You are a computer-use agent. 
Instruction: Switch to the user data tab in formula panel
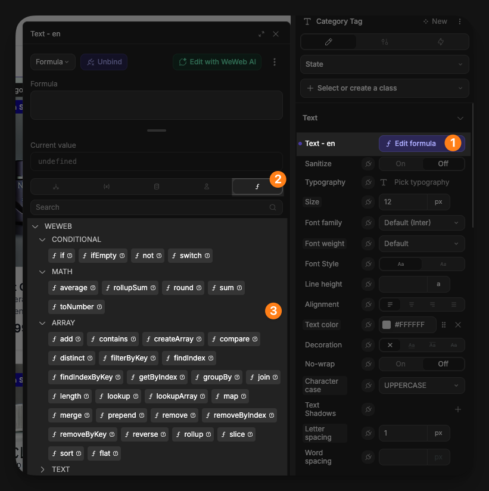[x=207, y=186]
